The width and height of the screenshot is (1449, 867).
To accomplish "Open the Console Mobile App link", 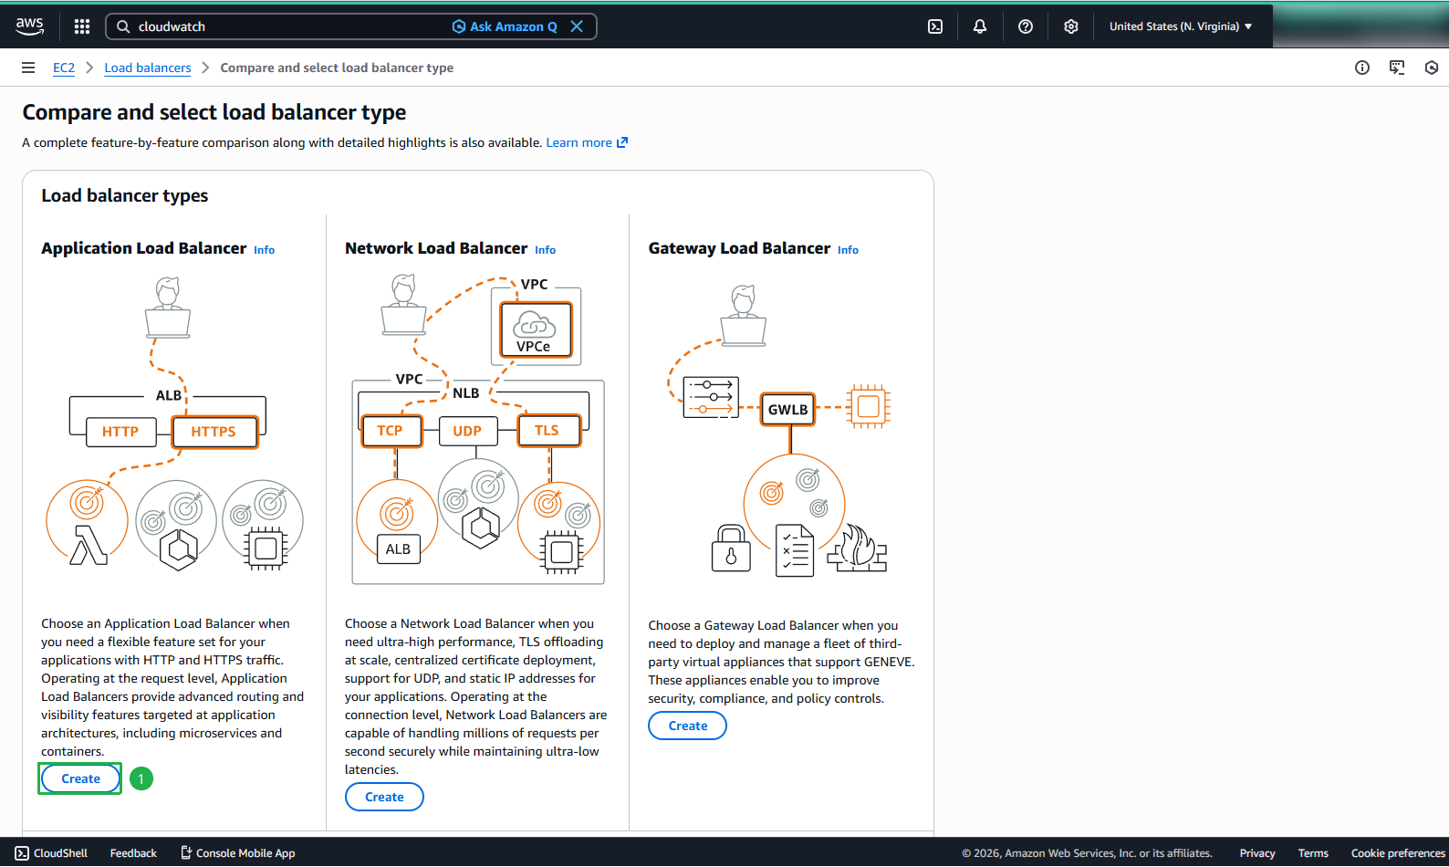I will (x=237, y=853).
